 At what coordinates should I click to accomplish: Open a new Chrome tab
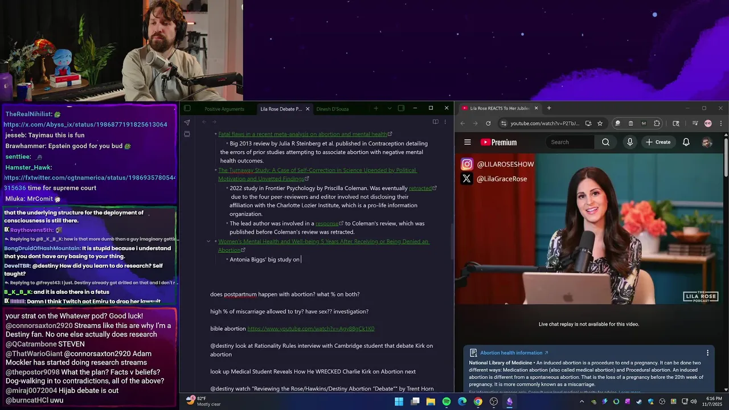[x=549, y=108]
